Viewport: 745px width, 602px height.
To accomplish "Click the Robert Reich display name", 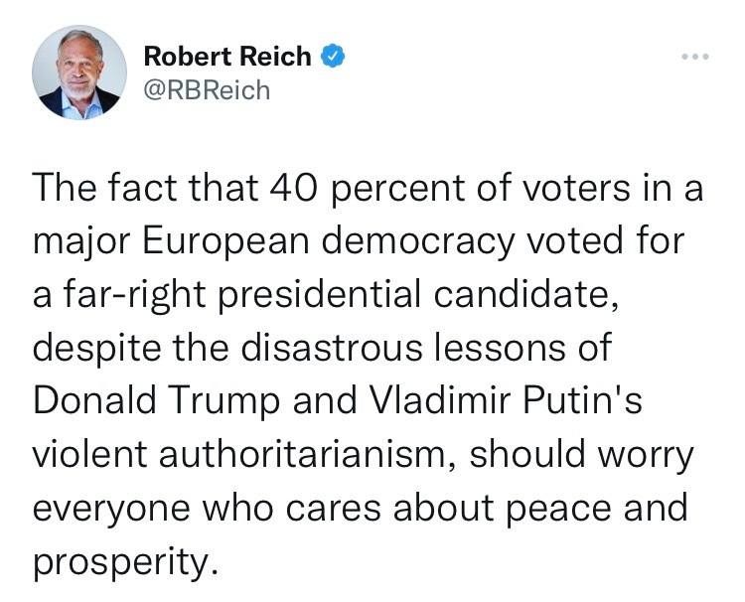I will [x=227, y=56].
